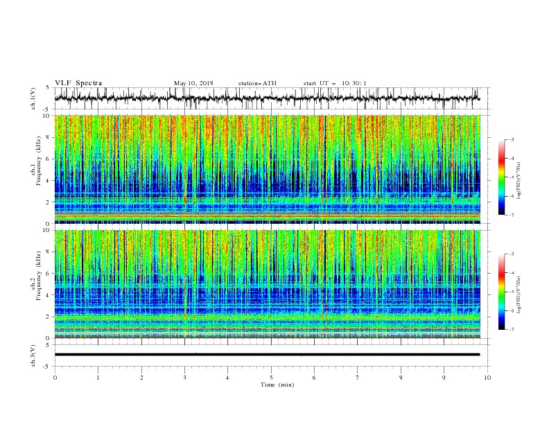
Task: Click the ch.1 spectrogram panel
Action: point(267,169)
